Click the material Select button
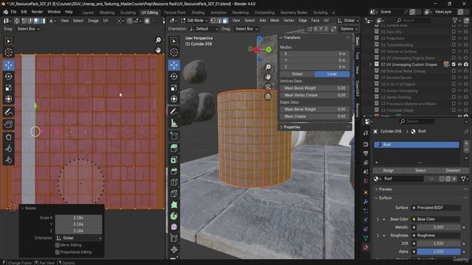 click(420, 170)
